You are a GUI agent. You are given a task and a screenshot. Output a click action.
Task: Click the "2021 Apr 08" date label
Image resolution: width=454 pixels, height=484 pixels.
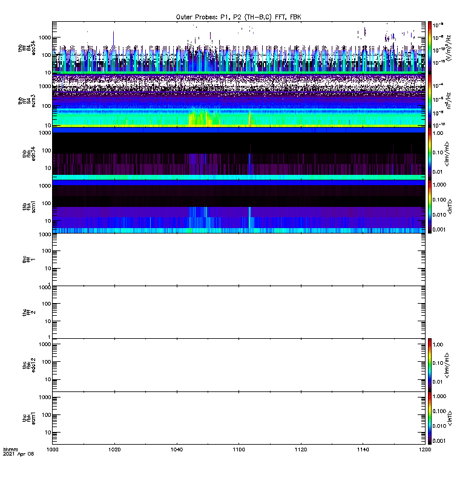pos(19,454)
